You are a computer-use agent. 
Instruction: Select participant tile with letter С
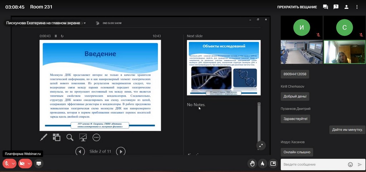(x=345, y=27)
